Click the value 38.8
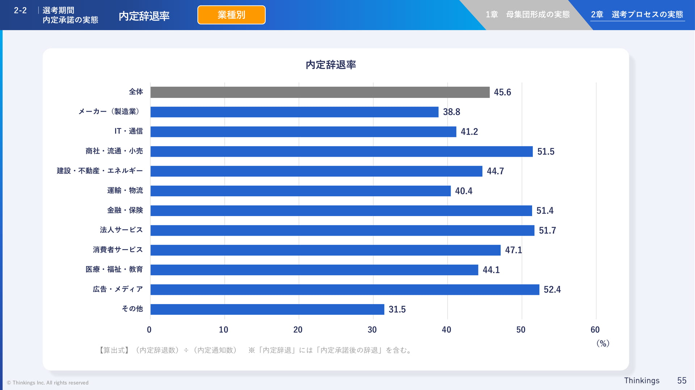695x390 pixels. 452,112
